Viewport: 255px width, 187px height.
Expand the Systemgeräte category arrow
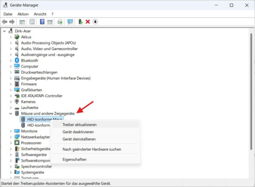[11, 172]
